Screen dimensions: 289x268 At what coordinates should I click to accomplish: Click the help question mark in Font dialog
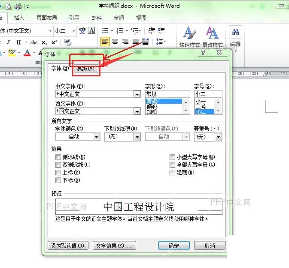(203, 52)
